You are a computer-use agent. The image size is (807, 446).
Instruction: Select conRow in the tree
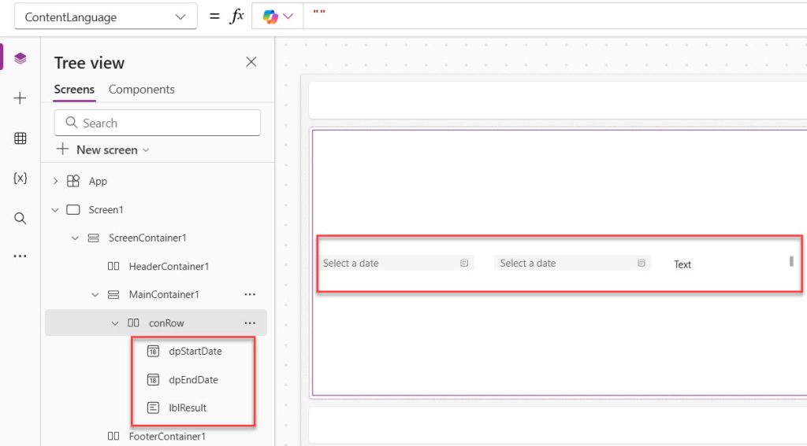tap(166, 323)
